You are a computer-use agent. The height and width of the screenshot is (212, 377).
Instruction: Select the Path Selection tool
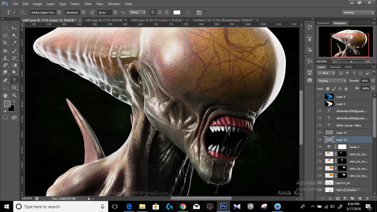5,88
